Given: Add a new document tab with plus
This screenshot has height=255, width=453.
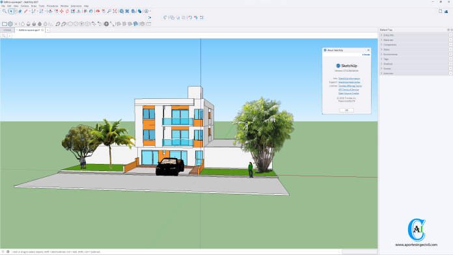Looking at the screenshot, I should 48,30.
